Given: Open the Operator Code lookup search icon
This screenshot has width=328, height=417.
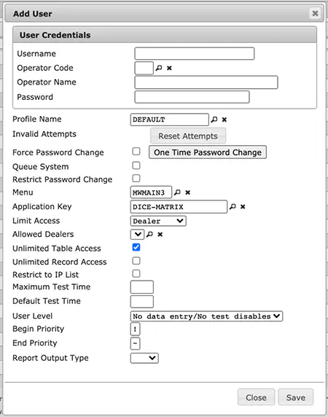Looking at the screenshot, I should tap(159, 68).
